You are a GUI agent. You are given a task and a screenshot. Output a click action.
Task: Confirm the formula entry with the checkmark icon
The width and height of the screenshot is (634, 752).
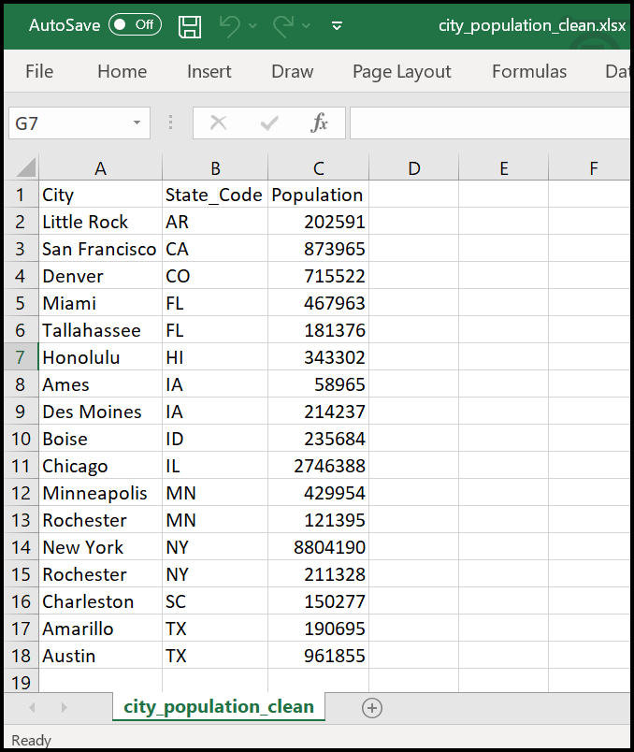click(x=270, y=123)
